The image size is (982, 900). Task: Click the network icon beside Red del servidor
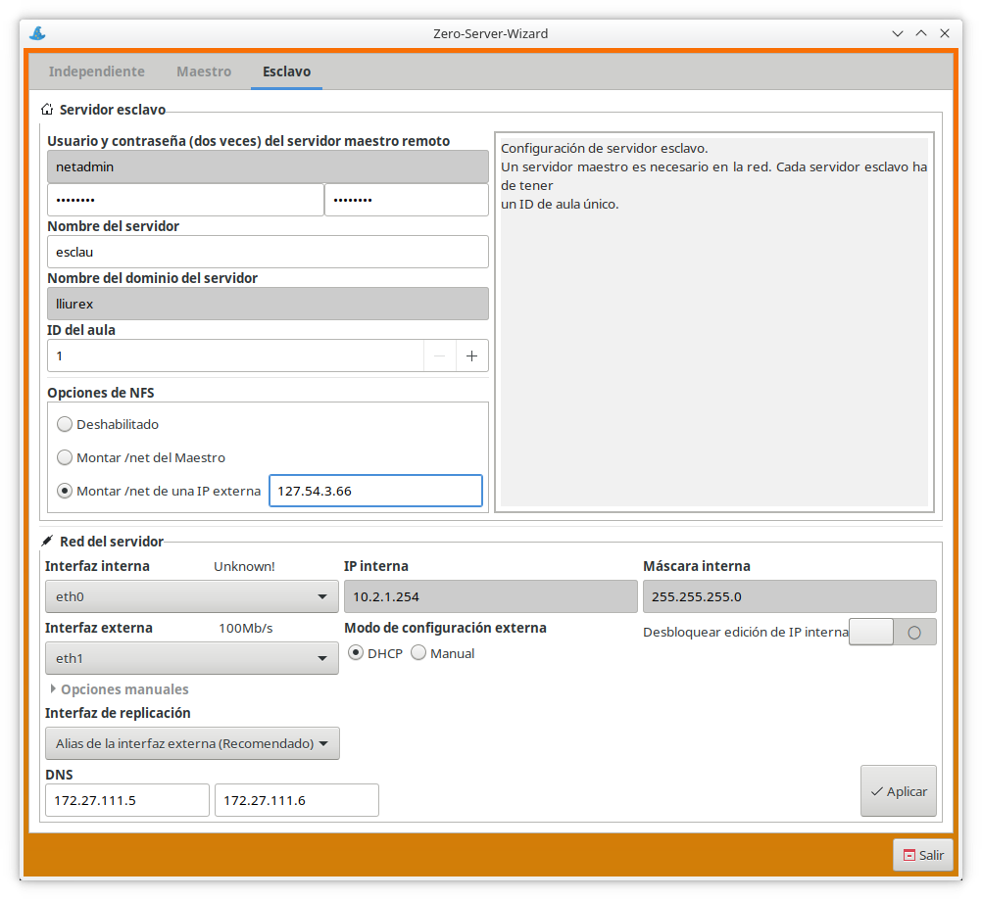pyautogui.click(x=47, y=542)
